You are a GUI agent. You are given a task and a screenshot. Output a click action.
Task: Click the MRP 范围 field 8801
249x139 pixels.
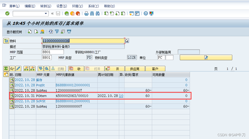pos(53,52)
